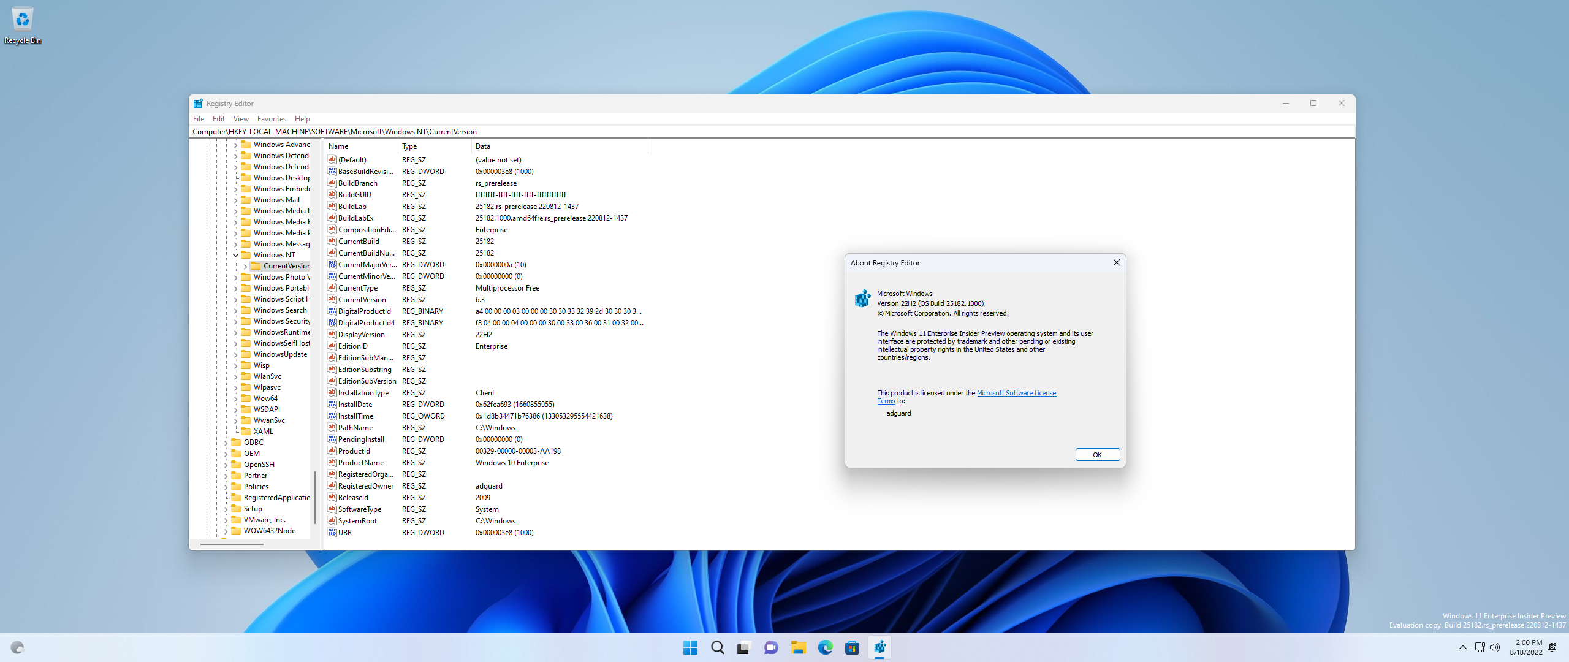Viewport: 1569px width, 662px height.
Task: Open the Edit menu
Action: click(219, 119)
